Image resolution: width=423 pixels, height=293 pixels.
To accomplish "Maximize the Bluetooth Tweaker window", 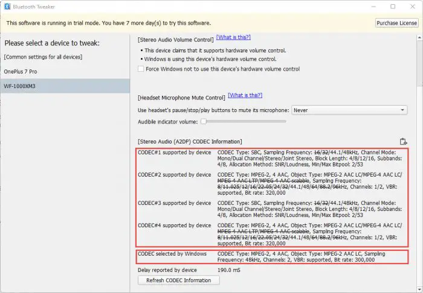I will (x=393, y=7).
